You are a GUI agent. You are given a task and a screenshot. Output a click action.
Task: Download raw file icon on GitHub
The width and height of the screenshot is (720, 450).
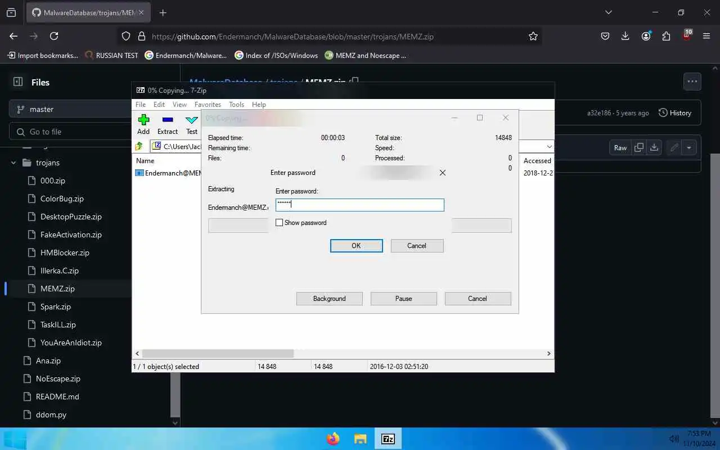[x=654, y=147]
